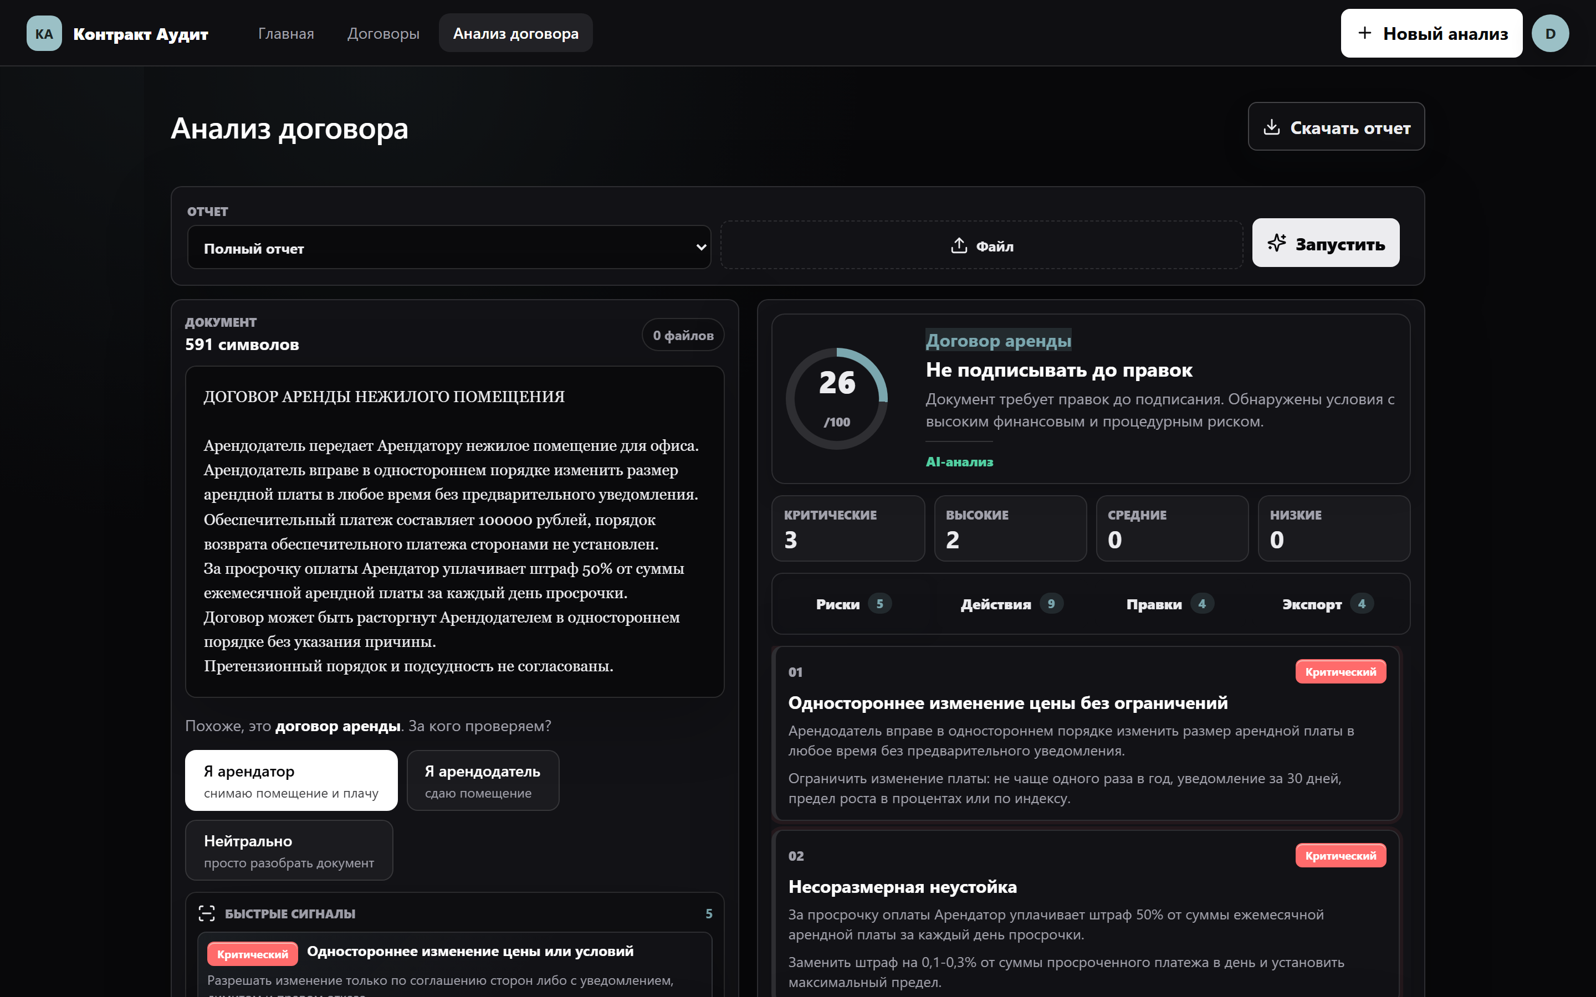1596x997 pixels.
Task: Click the Анализ договора page title
Action: 289,128
